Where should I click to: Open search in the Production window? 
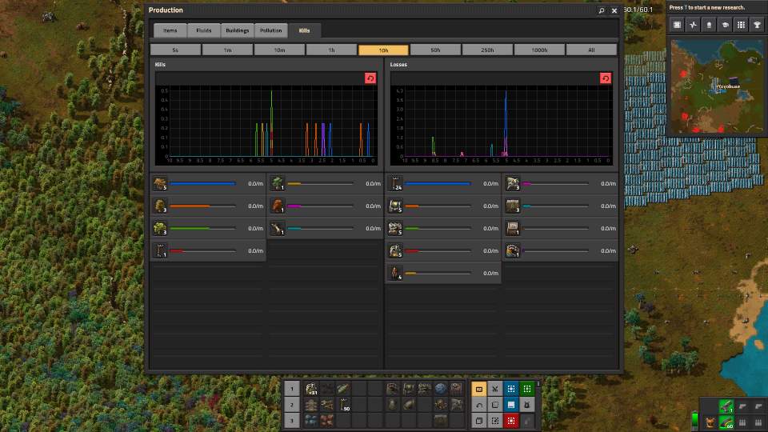point(602,10)
